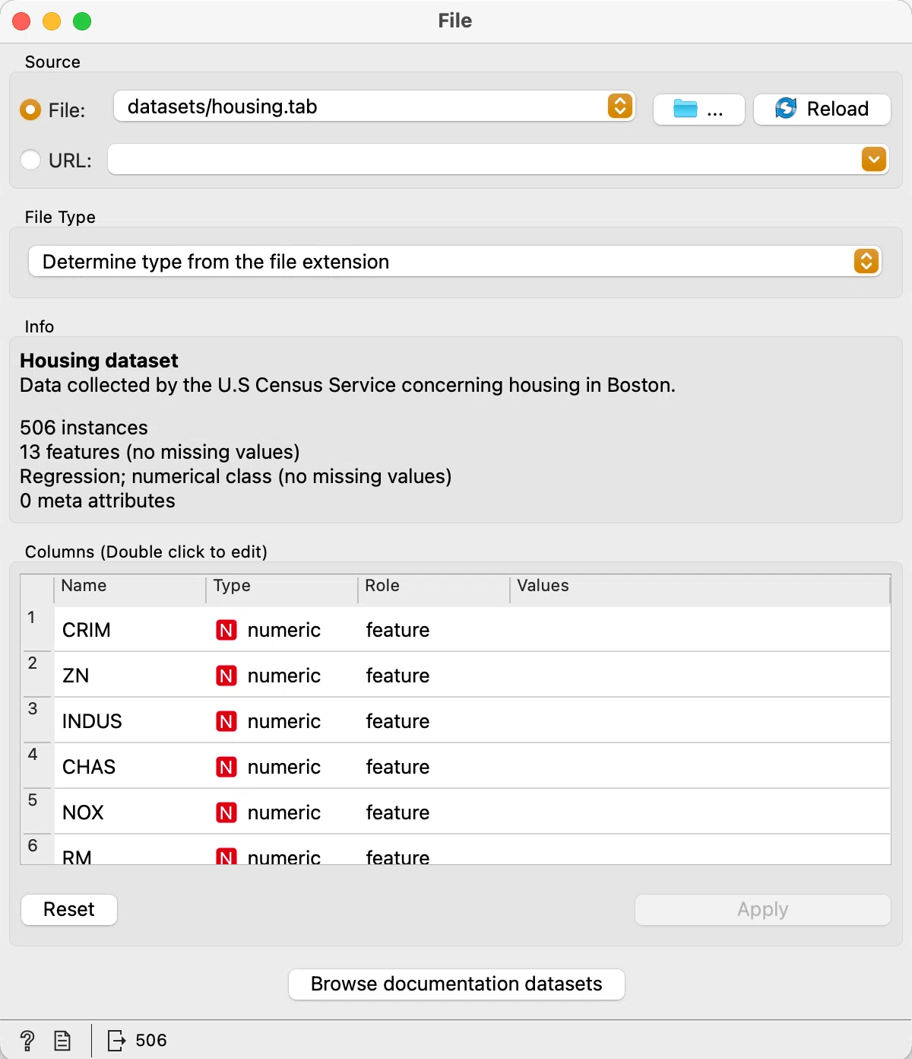This screenshot has width=912, height=1059.
Task: Click the folder browse icon button
Action: 698,110
